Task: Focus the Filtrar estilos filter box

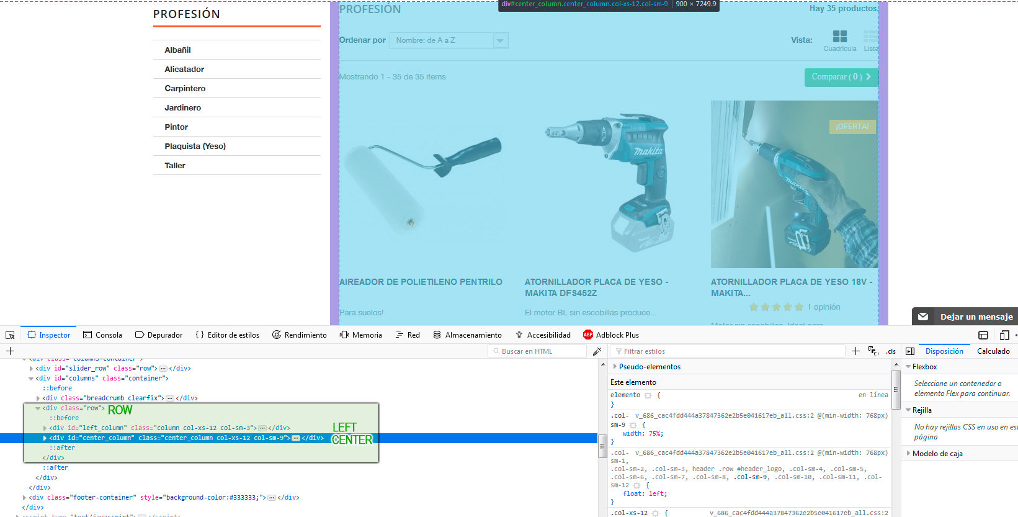Action: [728, 351]
